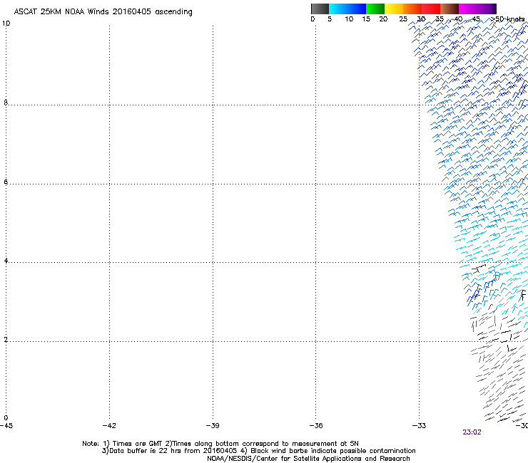Pick the brown 35–40 knots color segment
528x463 pixels.
pyautogui.click(x=450, y=9)
